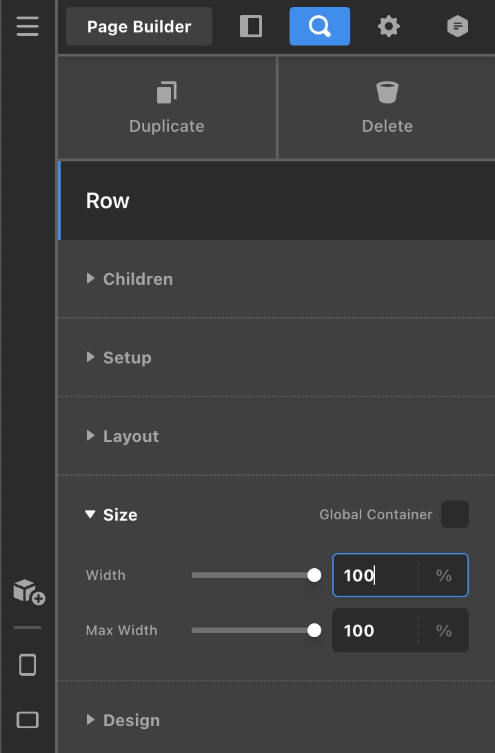Switch to mobile device preview icon
The width and height of the screenshot is (495, 753).
coord(28,665)
